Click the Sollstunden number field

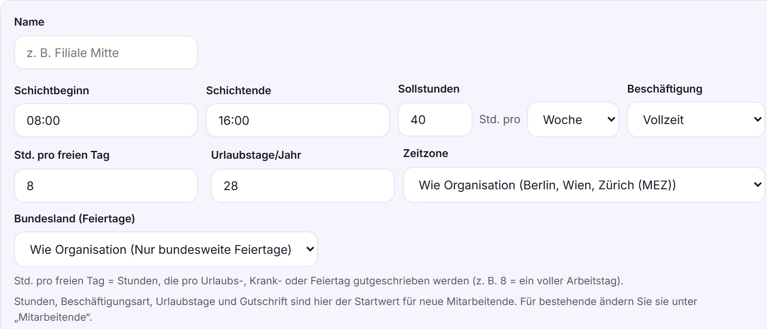(x=435, y=119)
